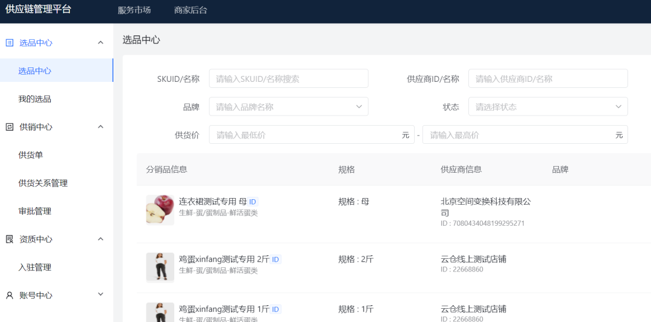Collapse the 资质中心 sidebar group chevron

pyautogui.click(x=101, y=239)
